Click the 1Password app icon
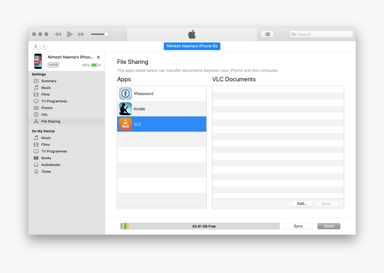 125,93
